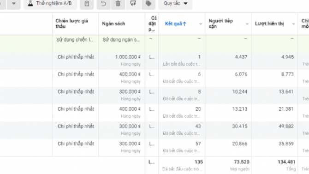Click the impressions value 21.381

point(286,109)
